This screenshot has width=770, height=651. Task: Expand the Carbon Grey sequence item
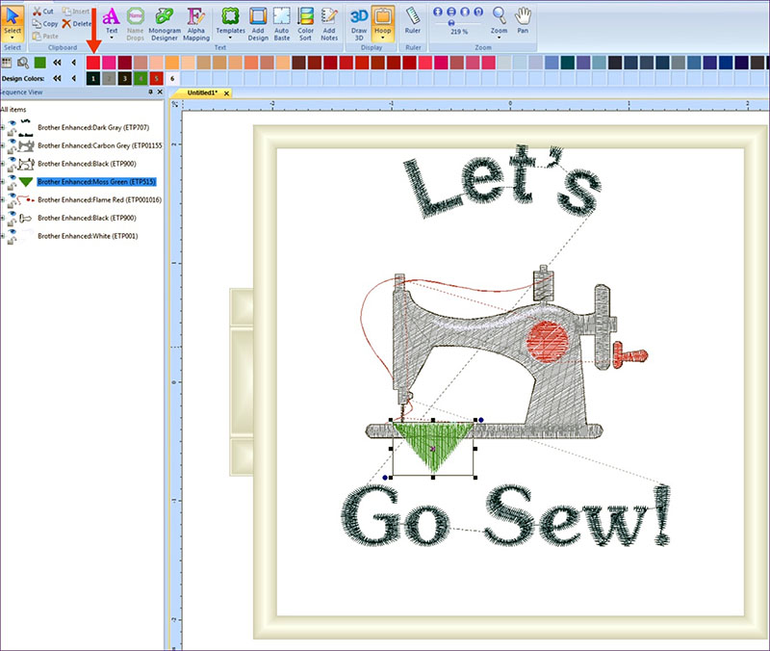click(x=3, y=144)
